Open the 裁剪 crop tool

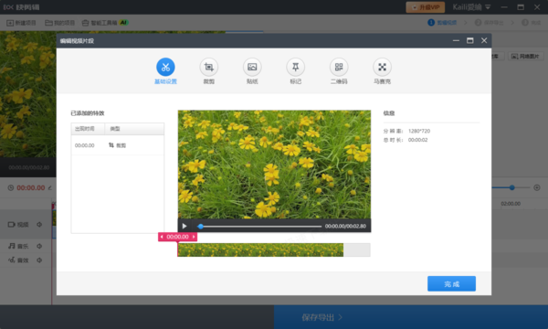tap(208, 67)
